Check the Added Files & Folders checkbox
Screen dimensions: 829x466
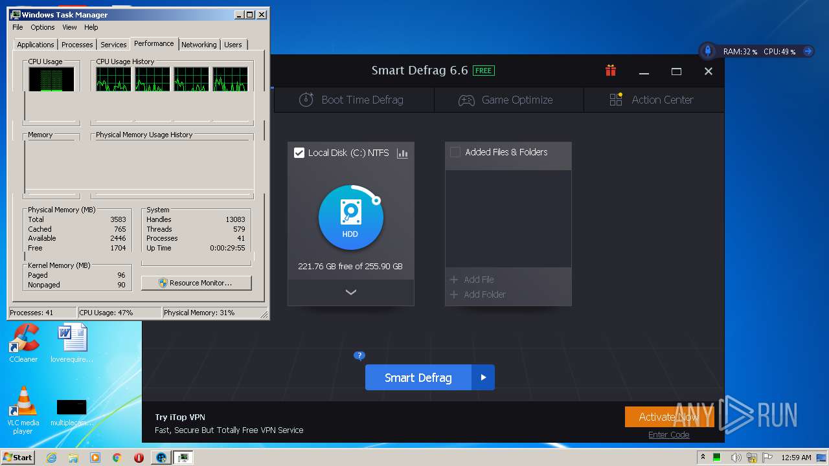(x=455, y=152)
